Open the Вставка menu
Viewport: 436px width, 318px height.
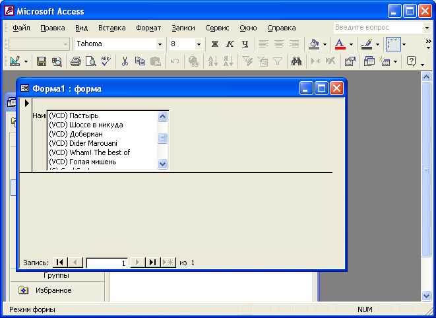point(111,28)
